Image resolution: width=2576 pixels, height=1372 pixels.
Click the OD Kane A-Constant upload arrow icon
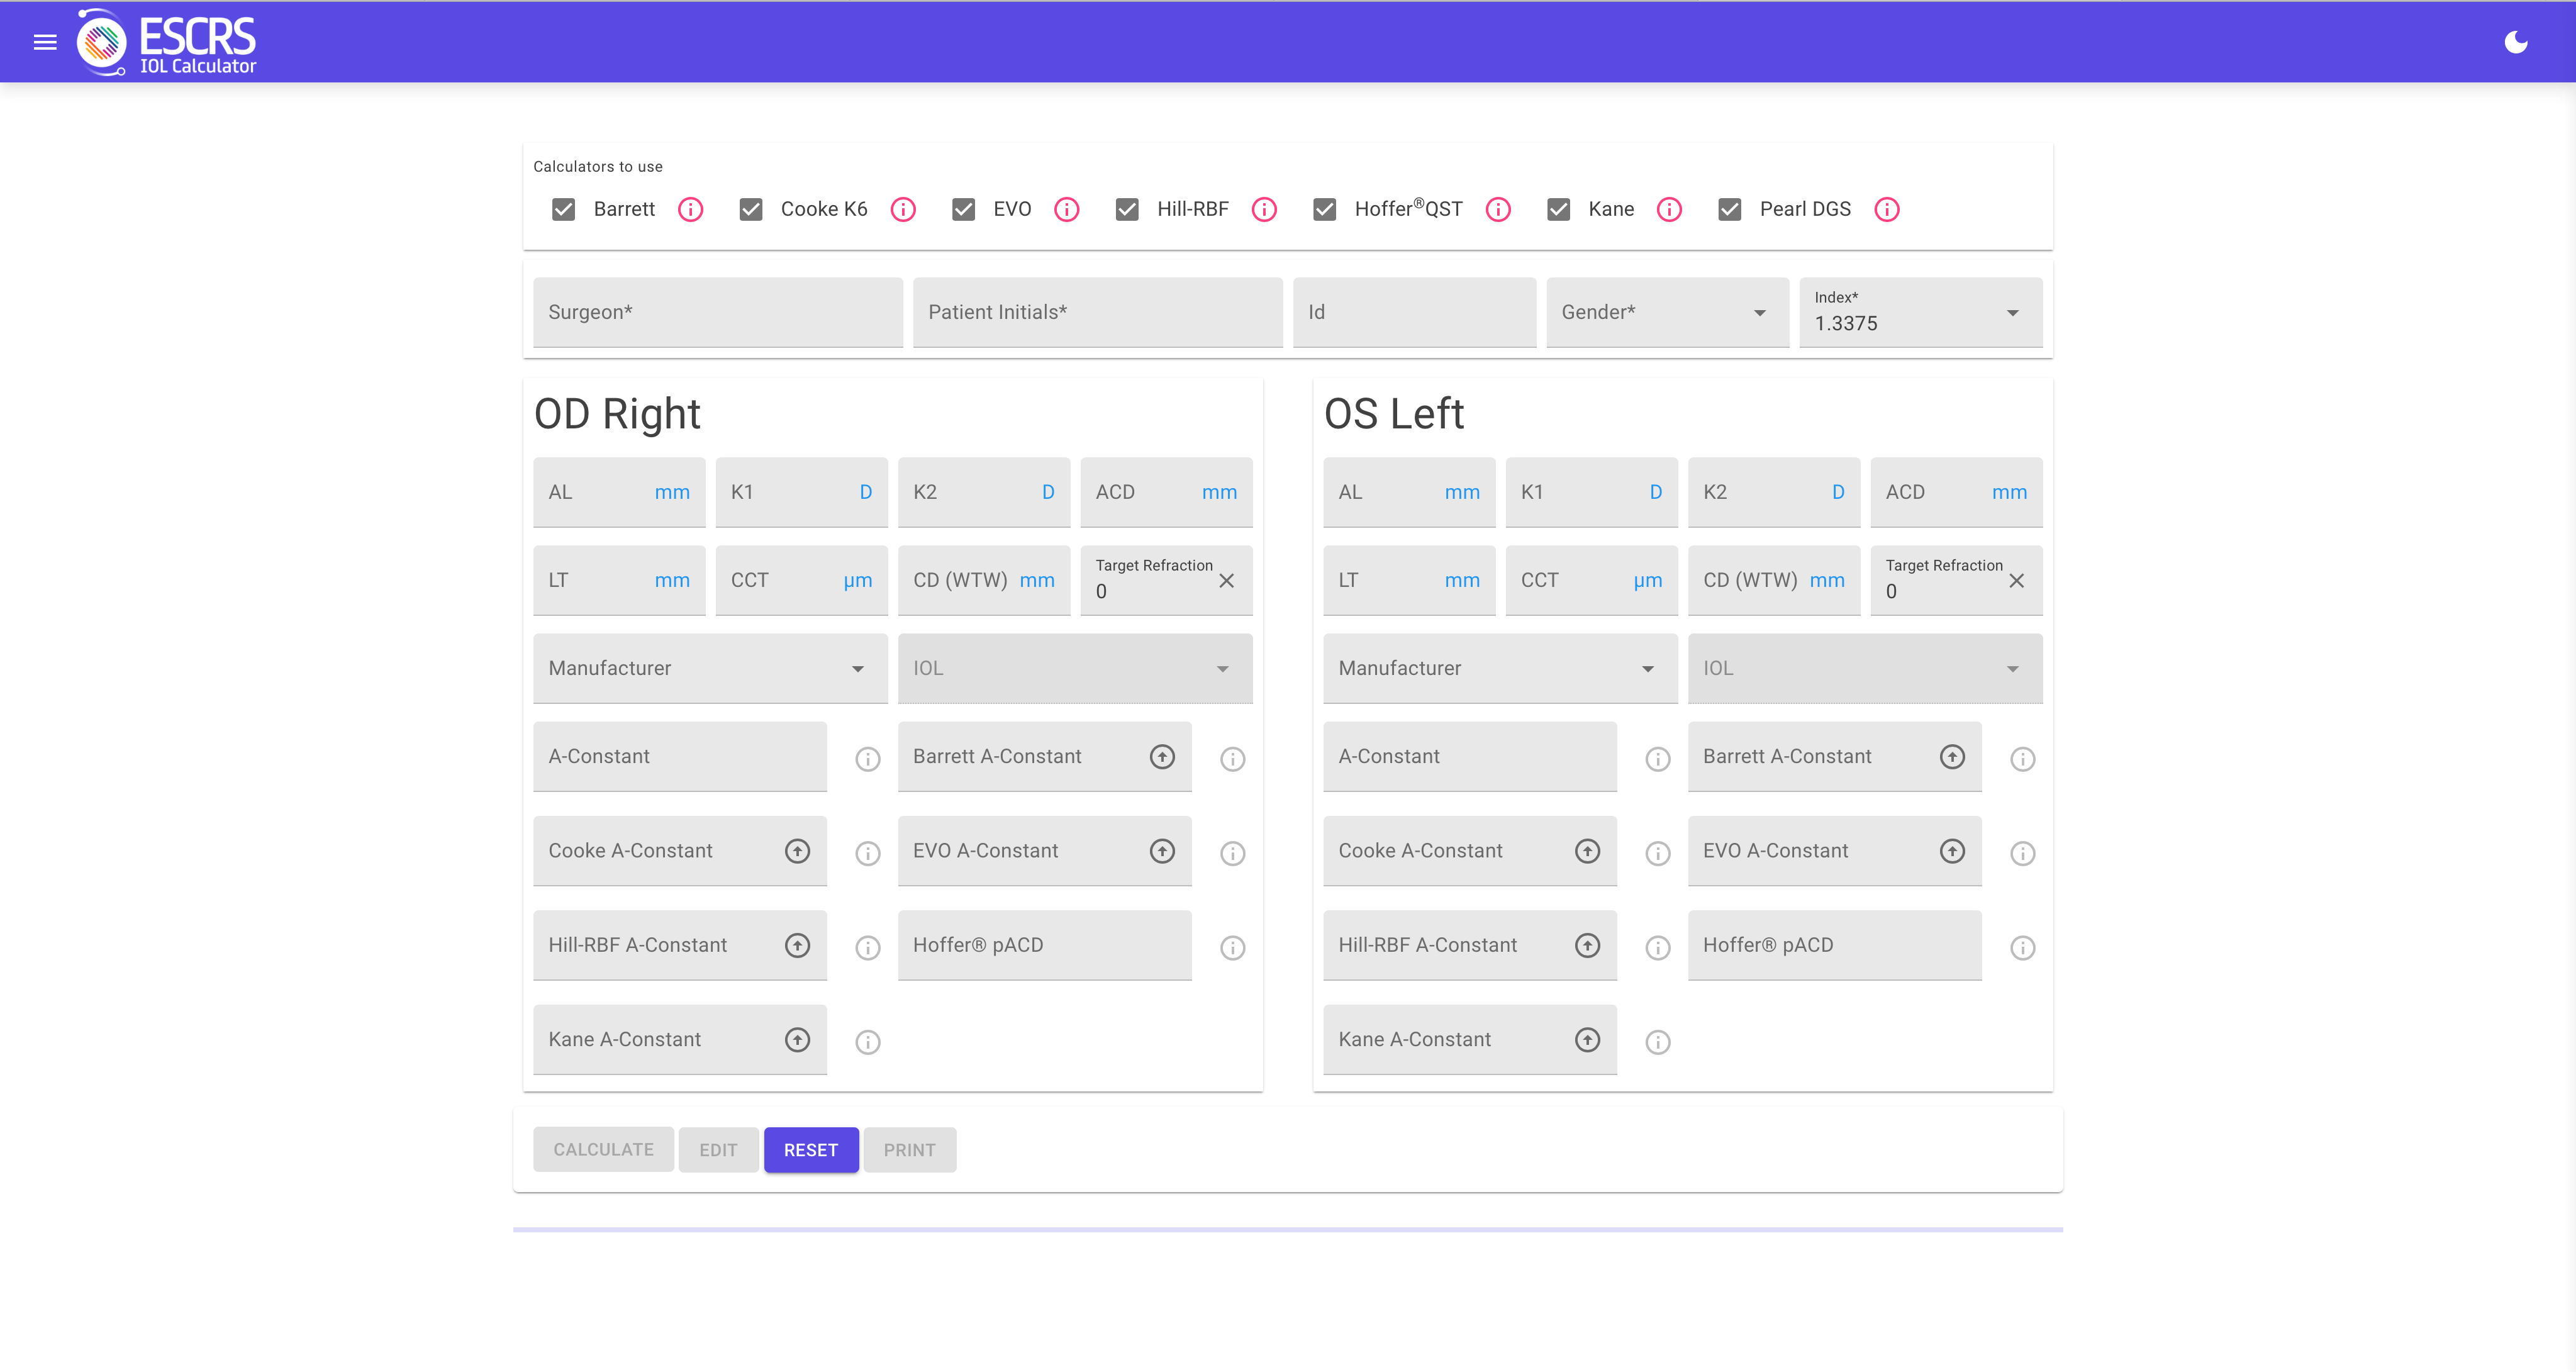[797, 1040]
